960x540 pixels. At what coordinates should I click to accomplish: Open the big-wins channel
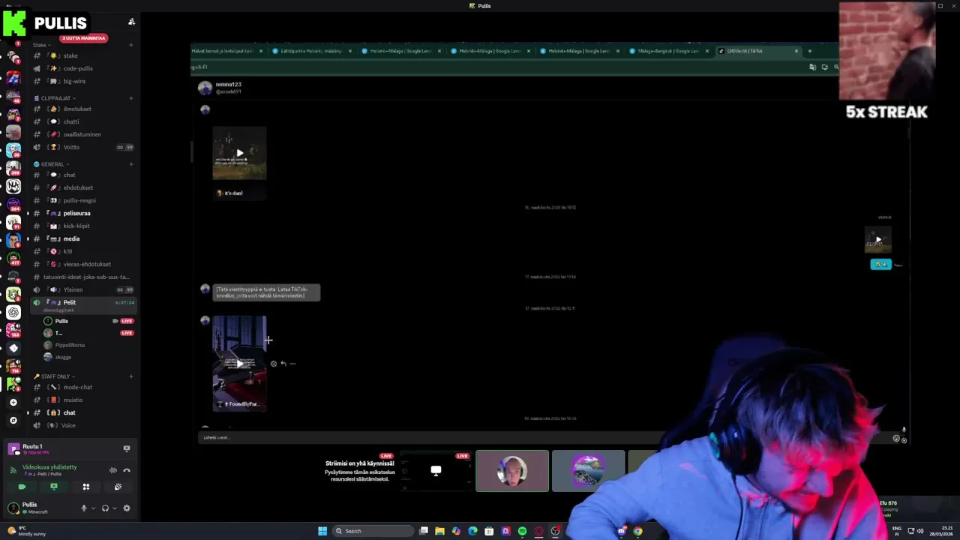pos(82,81)
